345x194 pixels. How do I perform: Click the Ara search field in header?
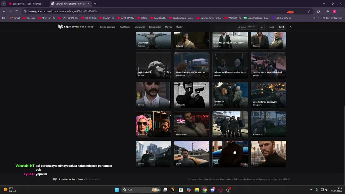pos(246,27)
